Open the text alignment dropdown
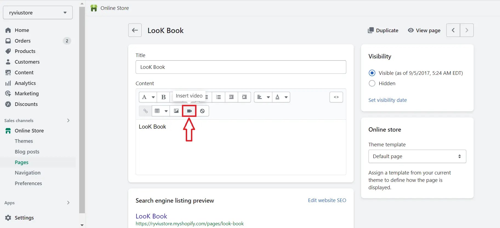Viewport: 500px width, 228px height. pos(263,97)
